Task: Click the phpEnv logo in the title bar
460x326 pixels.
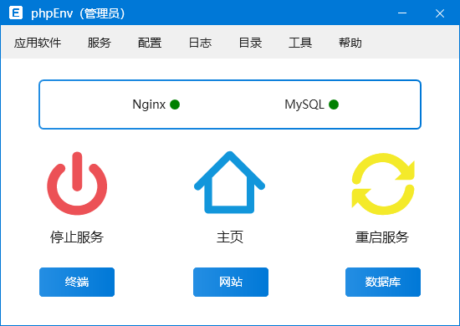Action: click(x=16, y=13)
